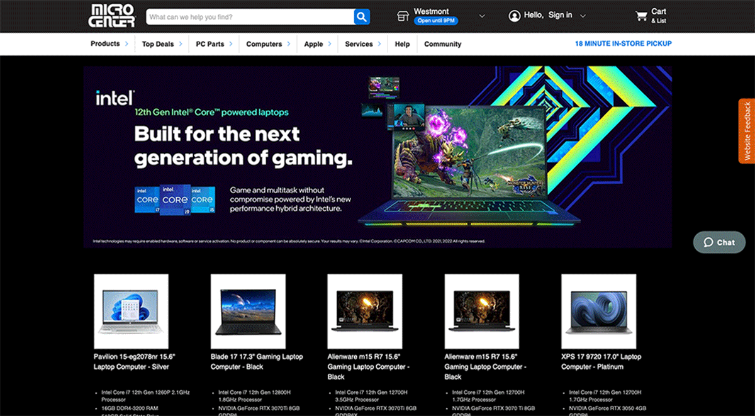Screen dimensions: 755x416
Task: Open the Apple menu
Action: (x=313, y=44)
